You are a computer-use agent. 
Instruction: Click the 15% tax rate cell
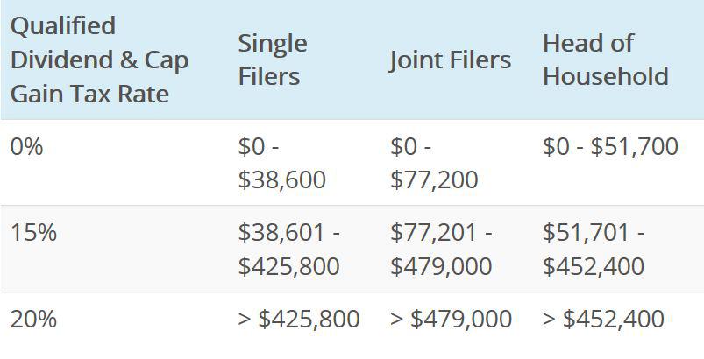33,233
